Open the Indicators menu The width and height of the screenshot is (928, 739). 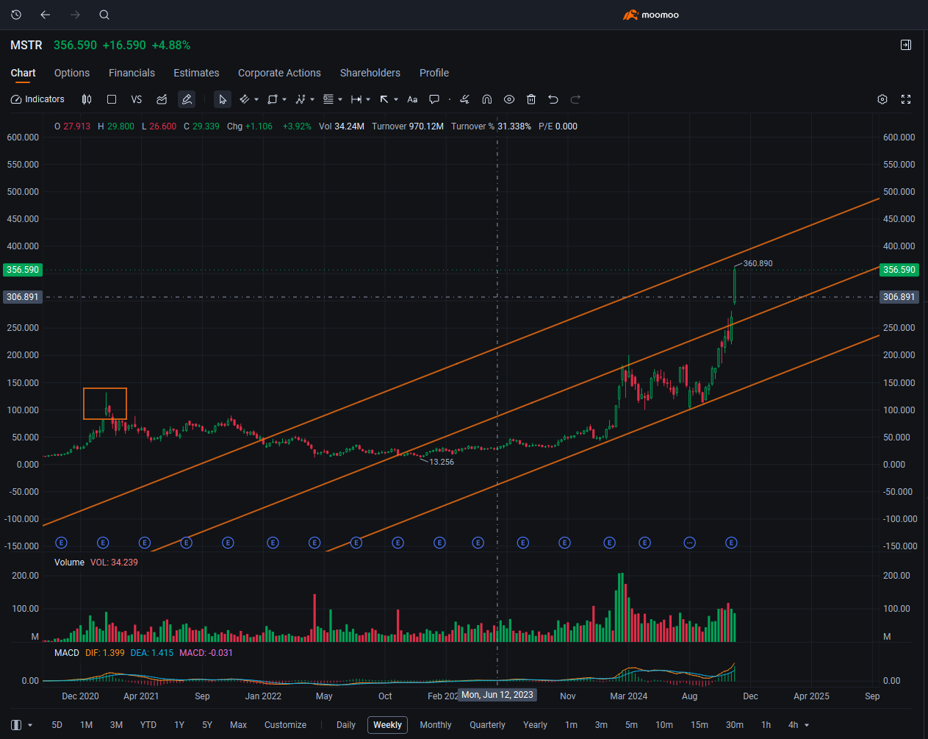pyautogui.click(x=37, y=99)
